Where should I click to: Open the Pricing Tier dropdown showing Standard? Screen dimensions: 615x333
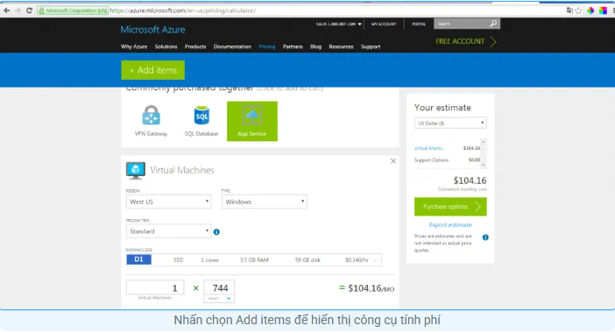click(169, 231)
